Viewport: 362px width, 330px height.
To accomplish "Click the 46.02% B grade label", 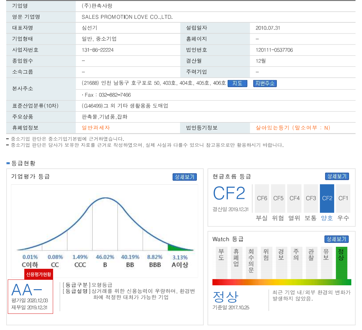I will pos(105,257).
